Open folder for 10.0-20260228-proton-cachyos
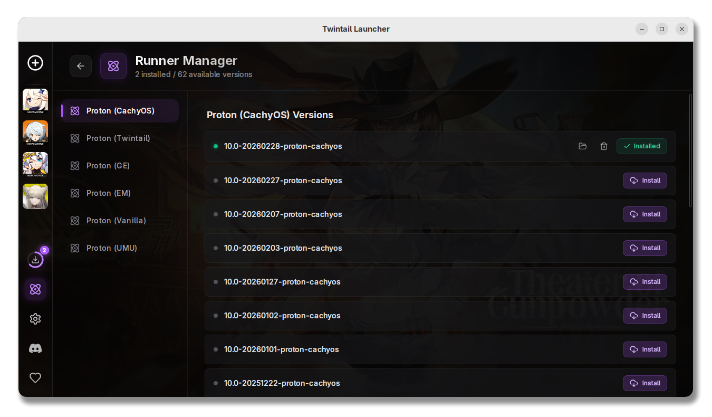The height and width of the screenshot is (417, 712). click(x=583, y=146)
